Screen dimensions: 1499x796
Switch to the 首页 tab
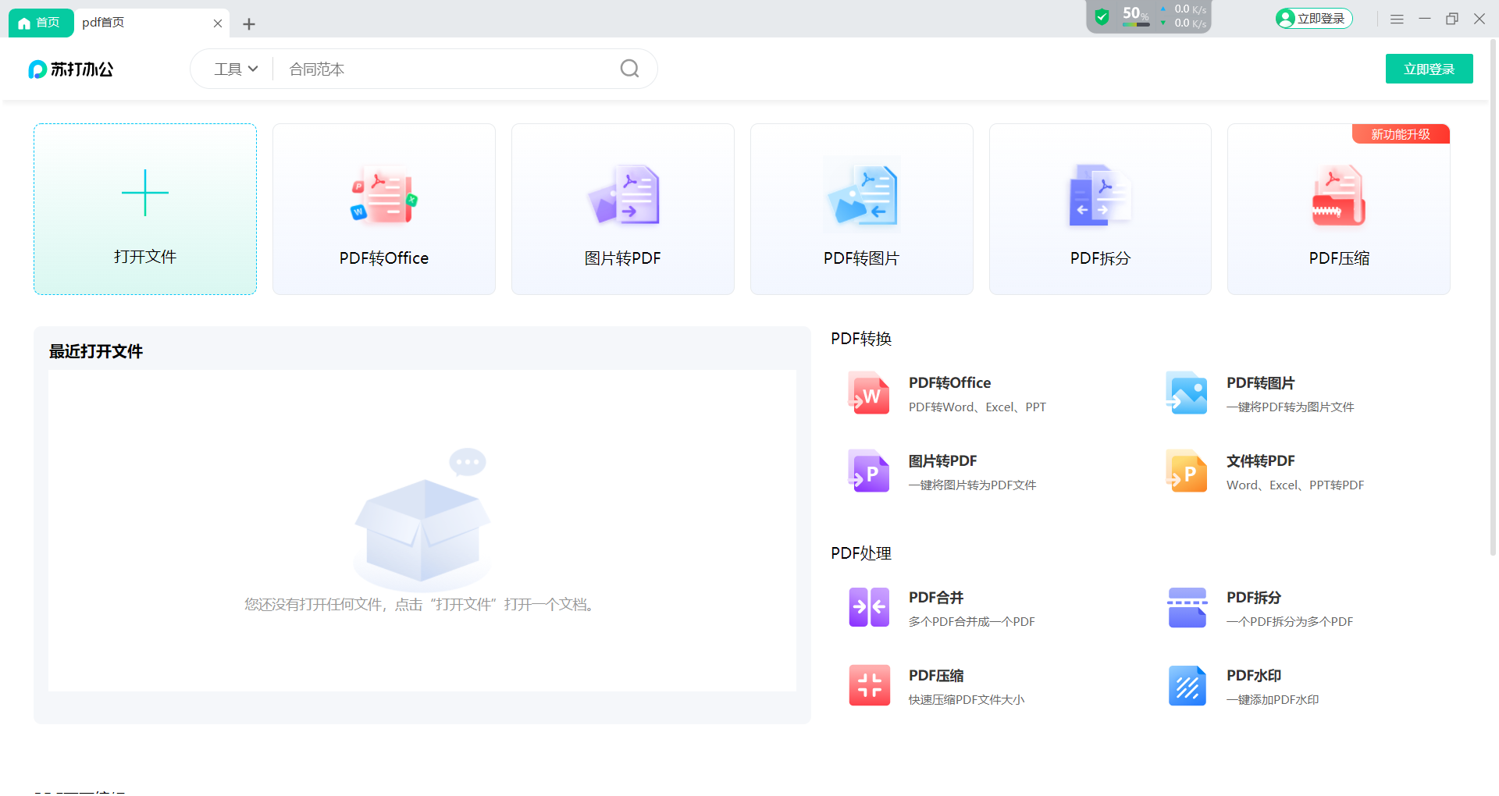[41, 23]
